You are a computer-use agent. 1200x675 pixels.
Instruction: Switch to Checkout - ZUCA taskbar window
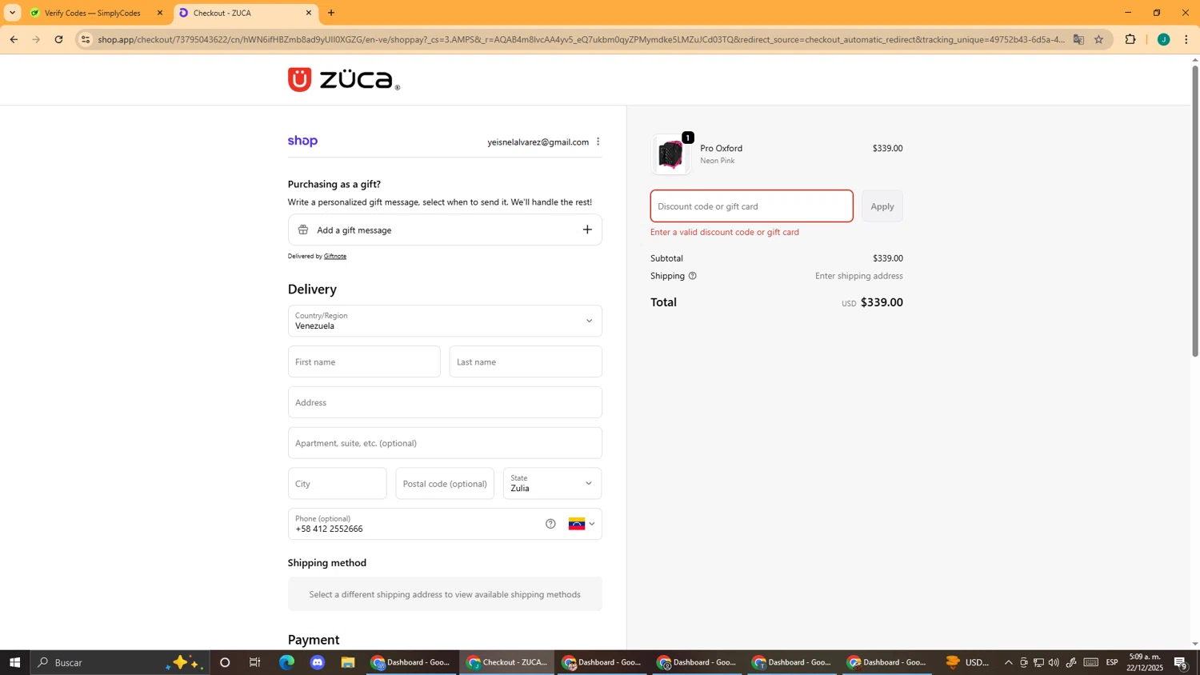(507, 662)
